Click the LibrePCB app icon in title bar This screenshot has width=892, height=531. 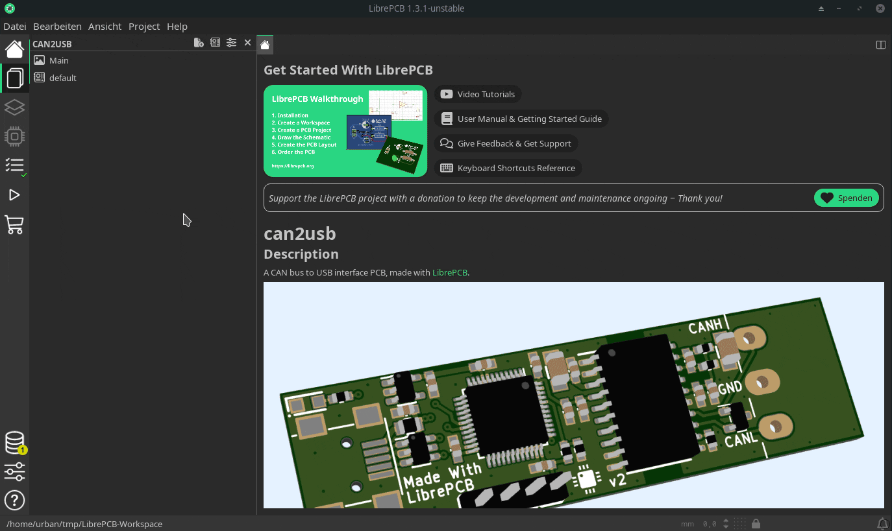pyautogui.click(x=10, y=8)
